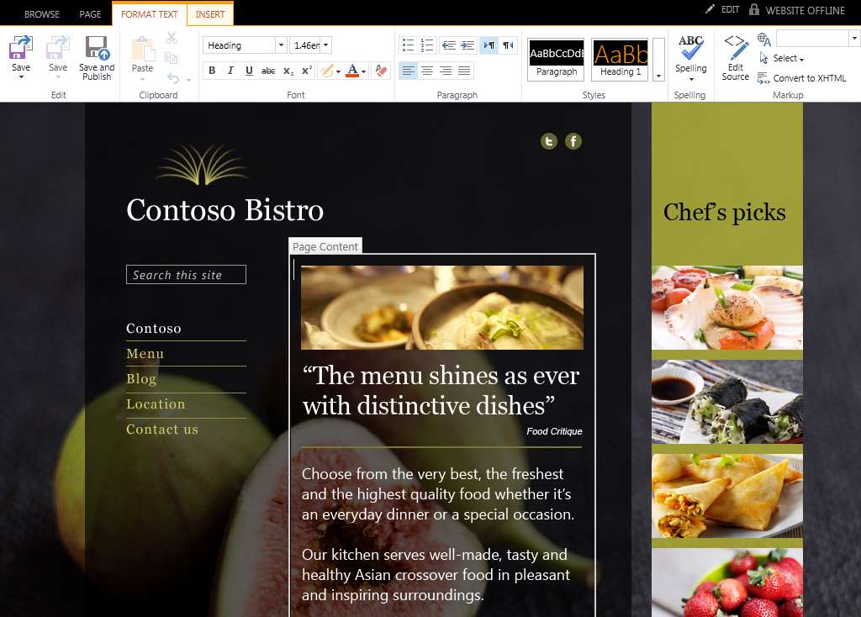Open the Contact us navigation link
This screenshot has height=617, width=861.
(x=162, y=430)
